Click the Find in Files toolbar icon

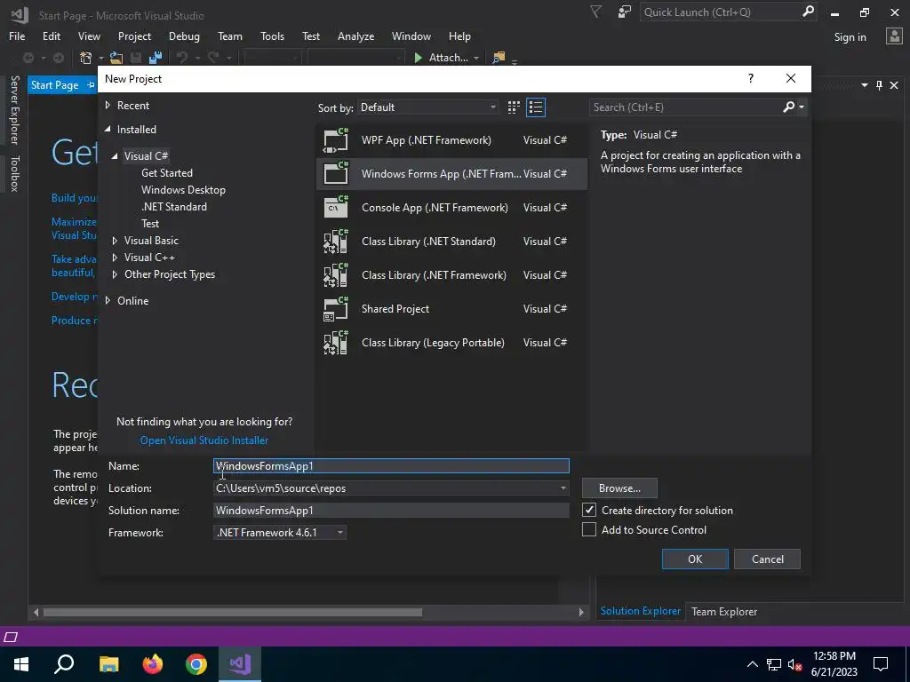click(498, 58)
